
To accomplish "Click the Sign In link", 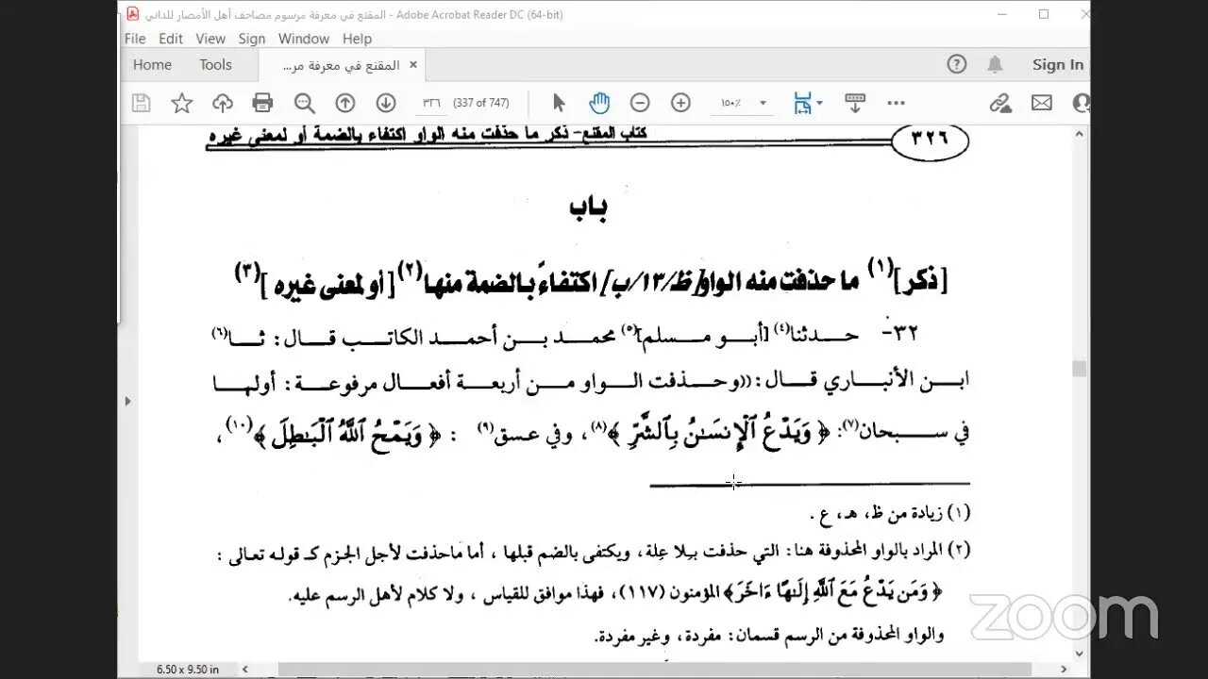I will (1057, 65).
